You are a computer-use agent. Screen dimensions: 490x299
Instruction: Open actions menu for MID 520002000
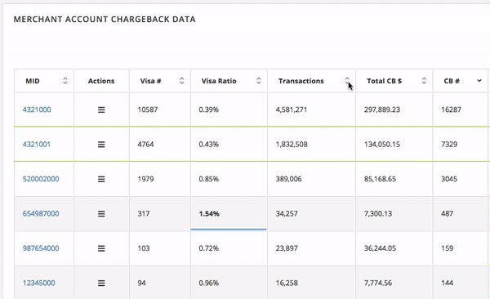[x=101, y=179]
